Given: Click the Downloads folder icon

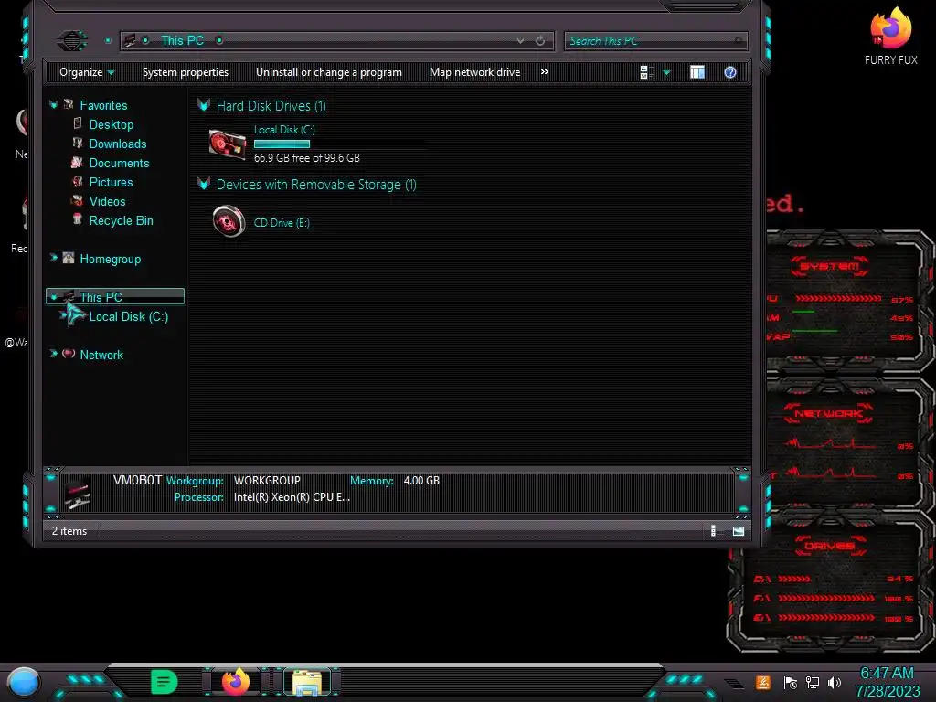Looking at the screenshot, I should [x=77, y=143].
